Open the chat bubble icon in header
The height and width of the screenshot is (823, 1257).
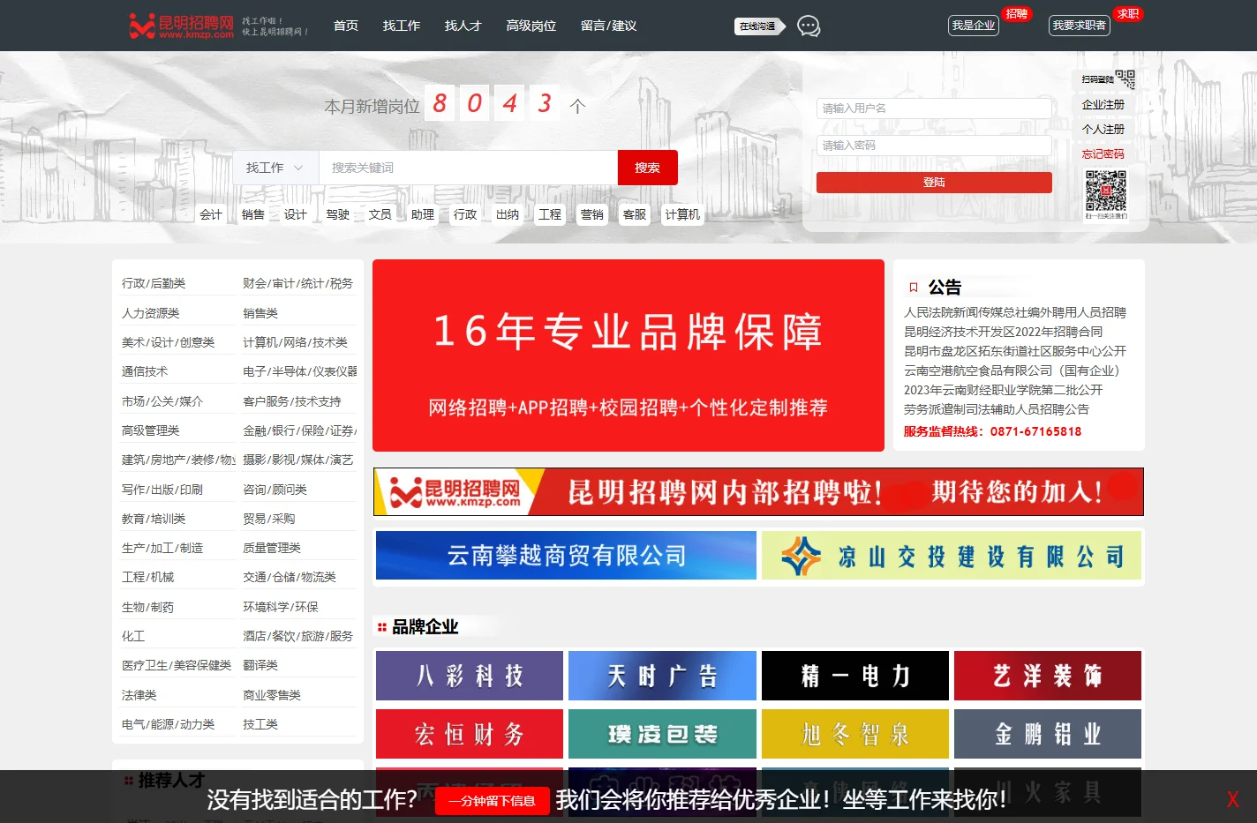[x=809, y=26]
